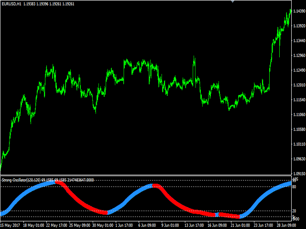The height and width of the screenshot is (229, 306).
Task: Click the 1.09630 price axis label
Action: 299,159
